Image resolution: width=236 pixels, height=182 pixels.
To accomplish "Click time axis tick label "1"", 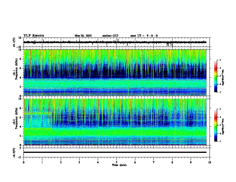I will [42, 162].
